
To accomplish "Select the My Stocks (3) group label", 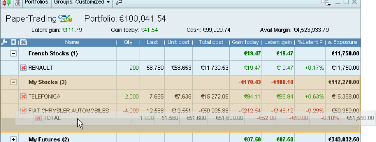I will point(48,82).
